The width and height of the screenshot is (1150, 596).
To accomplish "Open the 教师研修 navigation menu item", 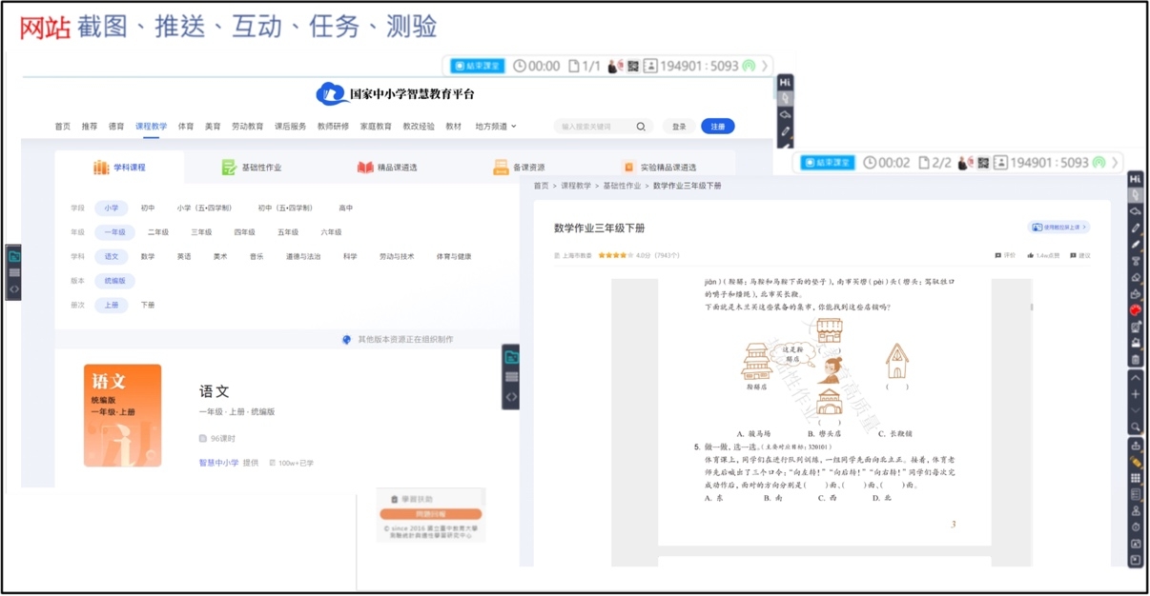I will click(333, 127).
